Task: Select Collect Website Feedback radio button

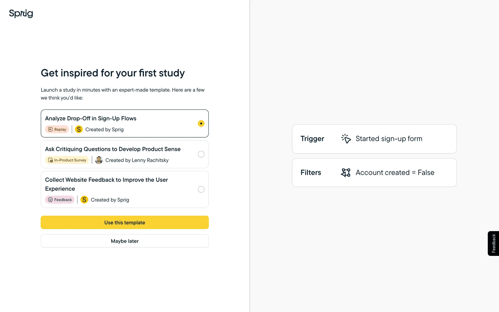Action: pyautogui.click(x=201, y=189)
